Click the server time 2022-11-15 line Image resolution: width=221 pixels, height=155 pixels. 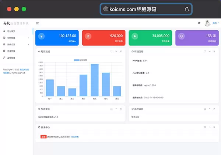[148, 97]
